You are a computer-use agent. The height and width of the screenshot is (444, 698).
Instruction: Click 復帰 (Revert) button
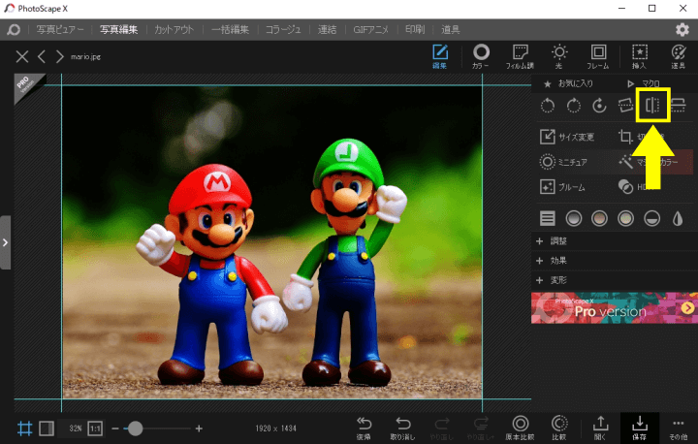[x=364, y=428]
